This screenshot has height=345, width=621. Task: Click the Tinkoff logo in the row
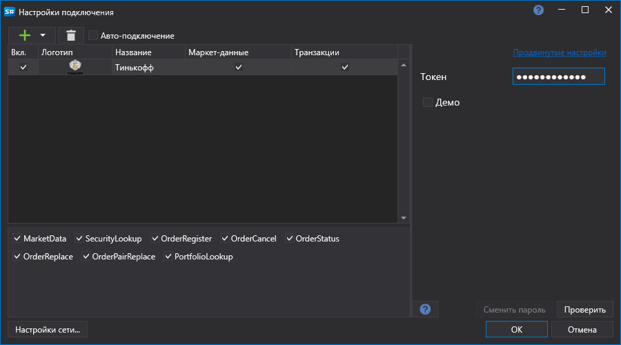pos(75,67)
